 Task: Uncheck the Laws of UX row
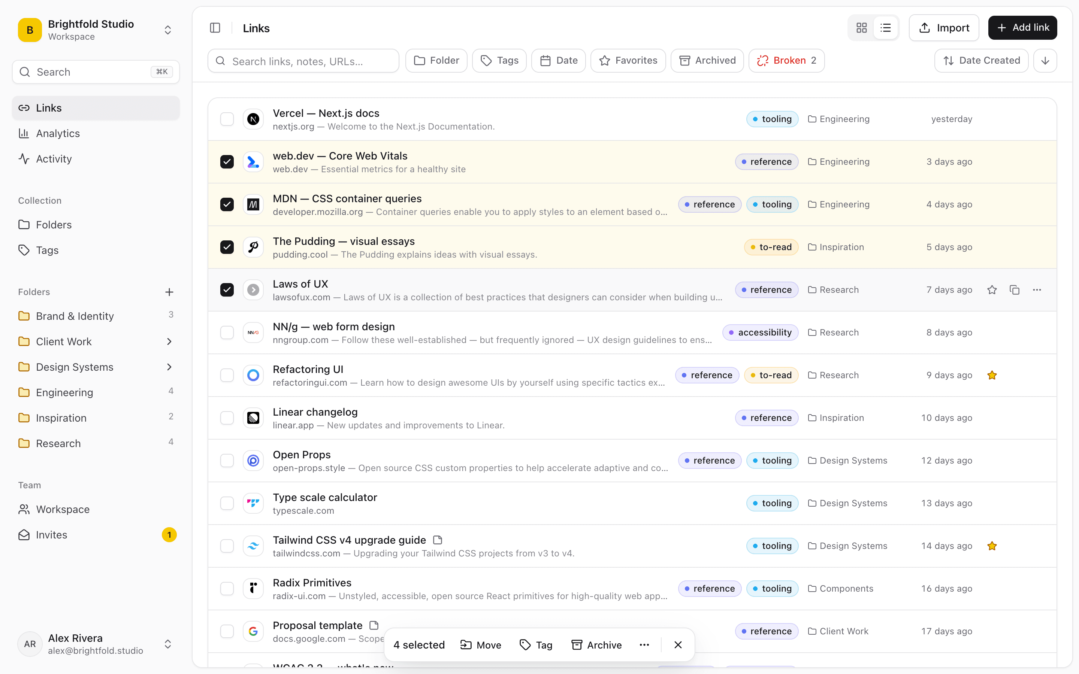227,290
